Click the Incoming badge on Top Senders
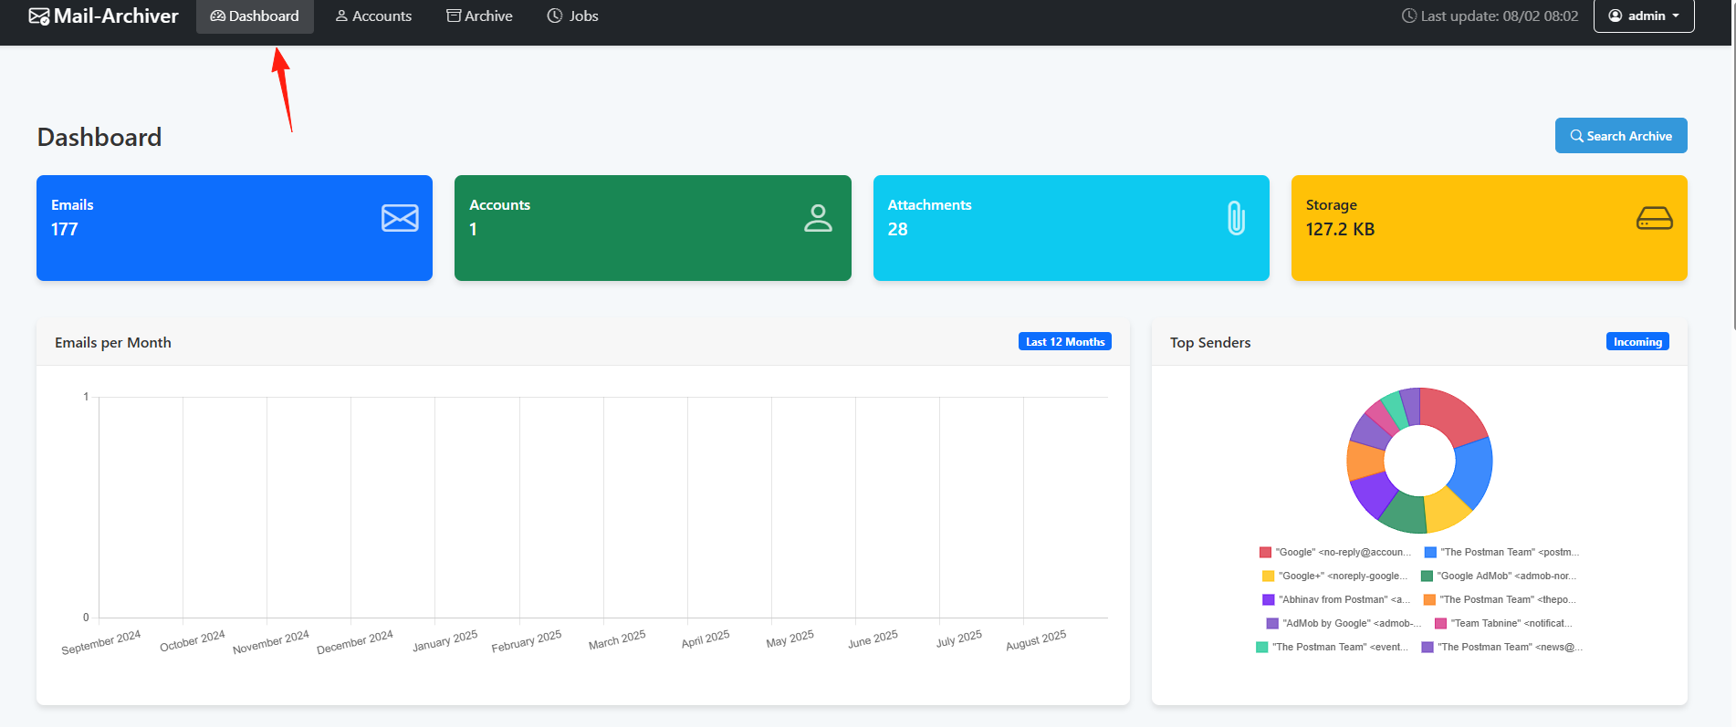Image resolution: width=1736 pixels, height=727 pixels. [x=1637, y=342]
